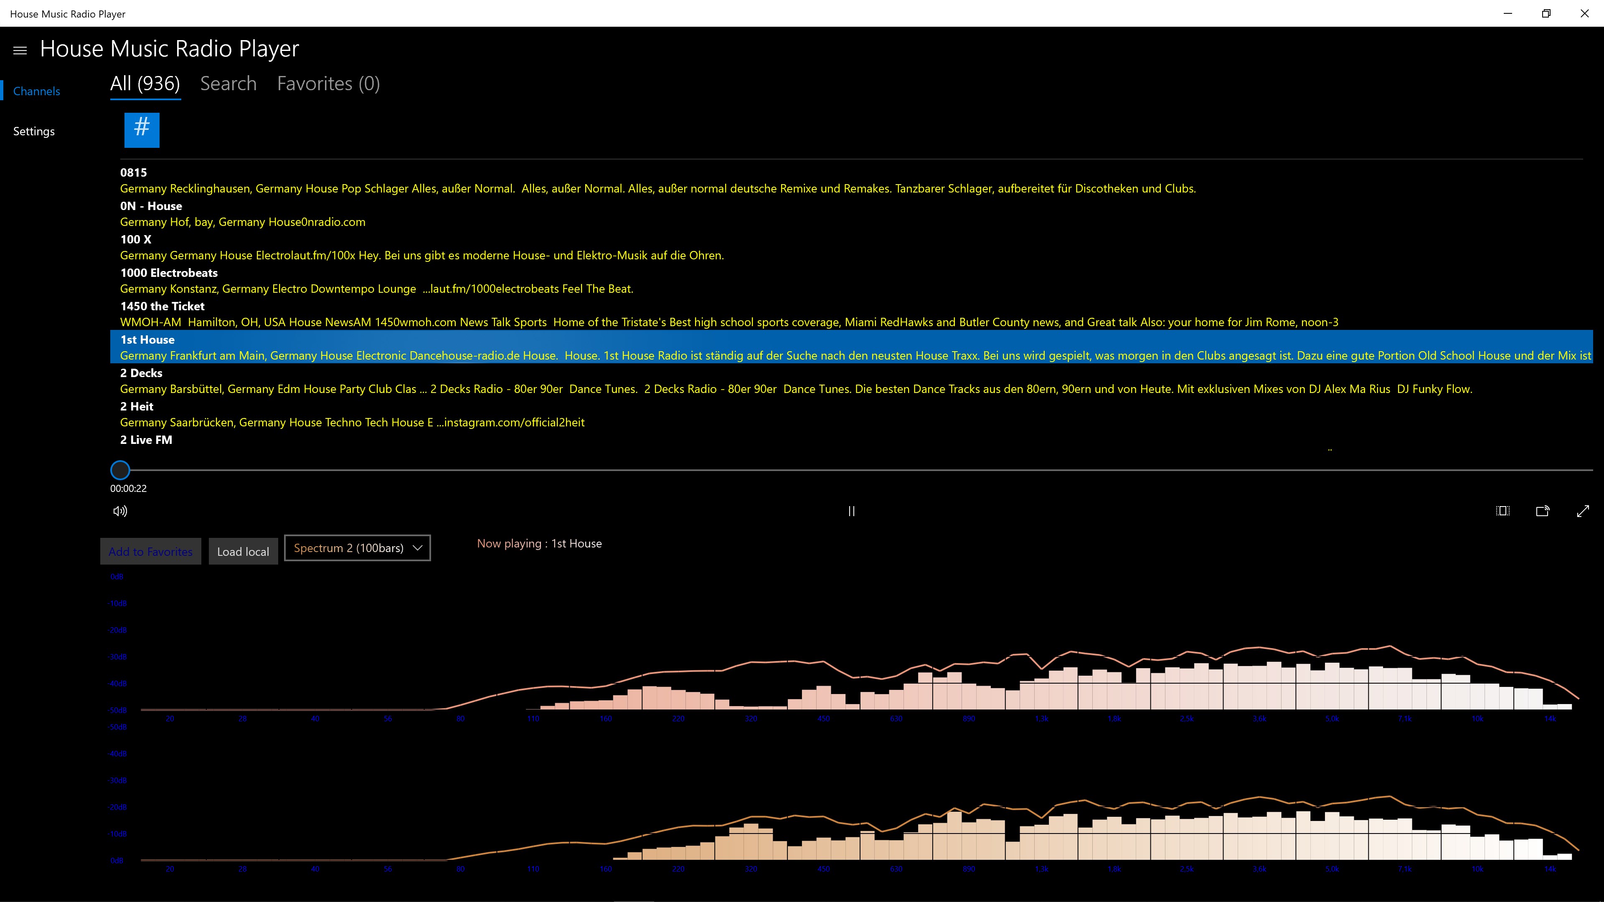The image size is (1604, 902).
Task: Select the All (936) tab
Action: pos(145,84)
